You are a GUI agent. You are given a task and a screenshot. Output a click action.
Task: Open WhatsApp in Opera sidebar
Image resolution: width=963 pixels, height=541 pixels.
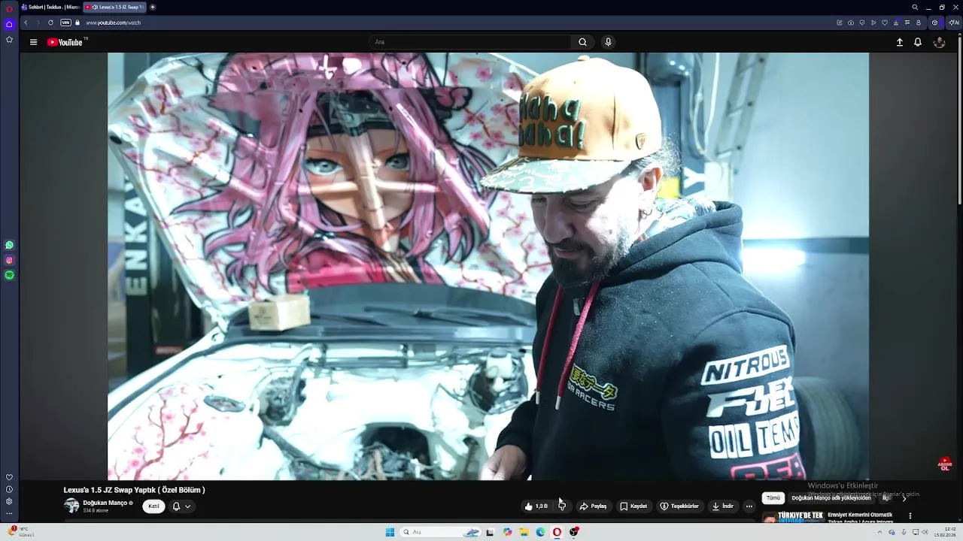(9, 245)
